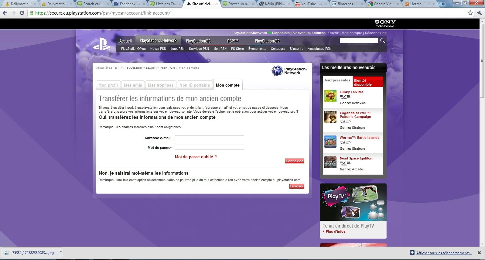Open the new tab button
The image size is (485, 260).
coord(443,4)
